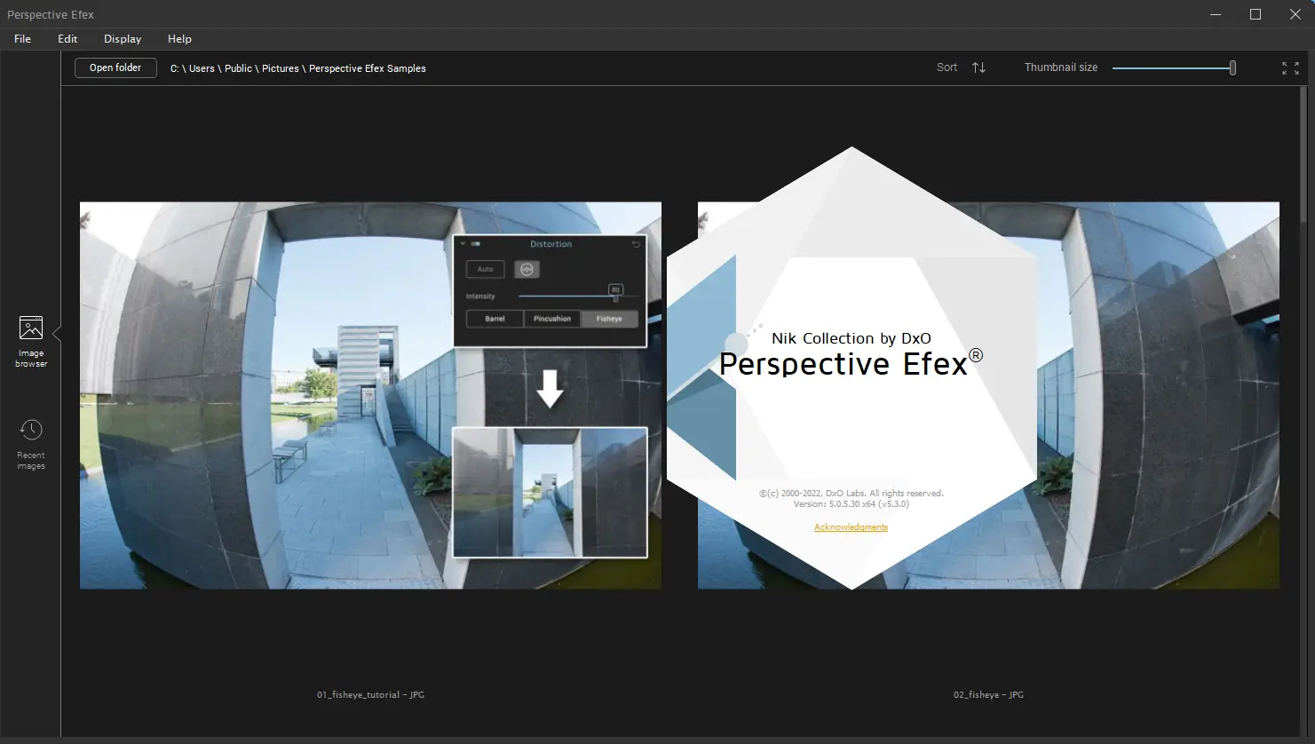Open the Acknowledgments link
This screenshot has width=1315, height=744.
[x=851, y=527]
